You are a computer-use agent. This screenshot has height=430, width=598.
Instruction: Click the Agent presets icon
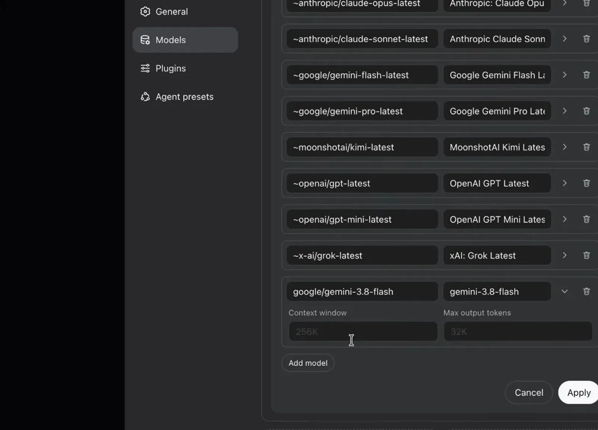(x=145, y=97)
